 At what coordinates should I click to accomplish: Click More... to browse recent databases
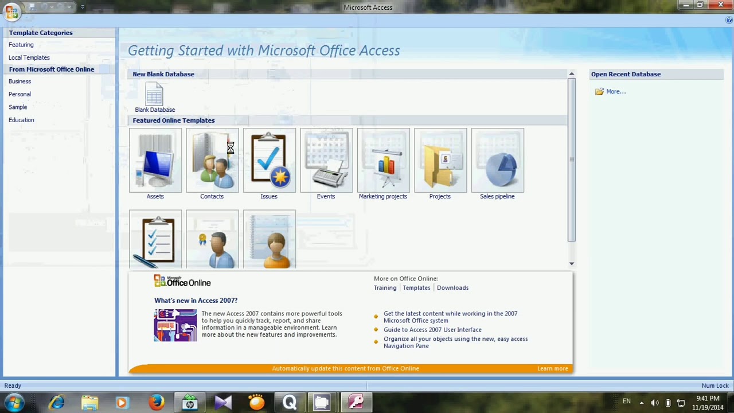[616, 92]
